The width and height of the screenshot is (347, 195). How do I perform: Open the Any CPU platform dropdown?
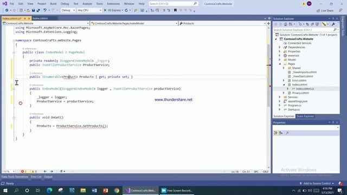pos(89,10)
